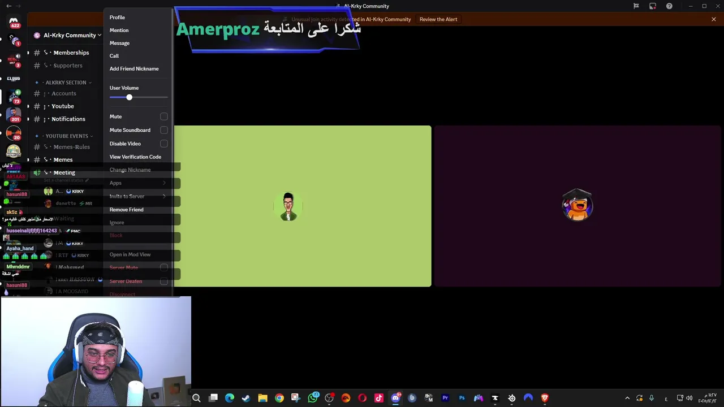The width and height of the screenshot is (724, 407).
Task: Launch Steam from the taskbar
Action: click(x=246, y=398)
